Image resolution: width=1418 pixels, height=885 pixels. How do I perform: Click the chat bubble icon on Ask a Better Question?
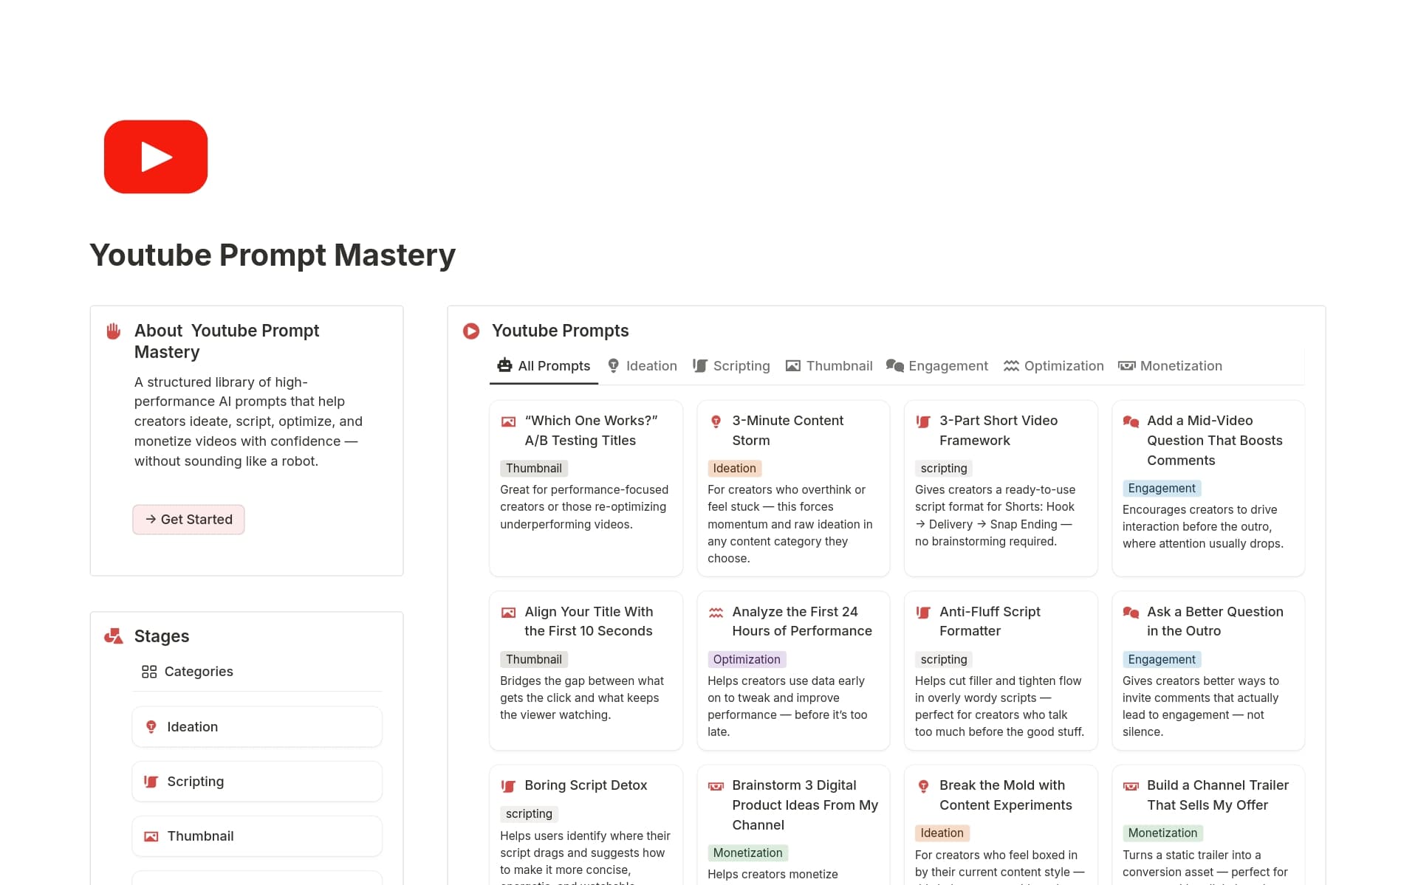pyautogui.click(x=1130, y=612)
